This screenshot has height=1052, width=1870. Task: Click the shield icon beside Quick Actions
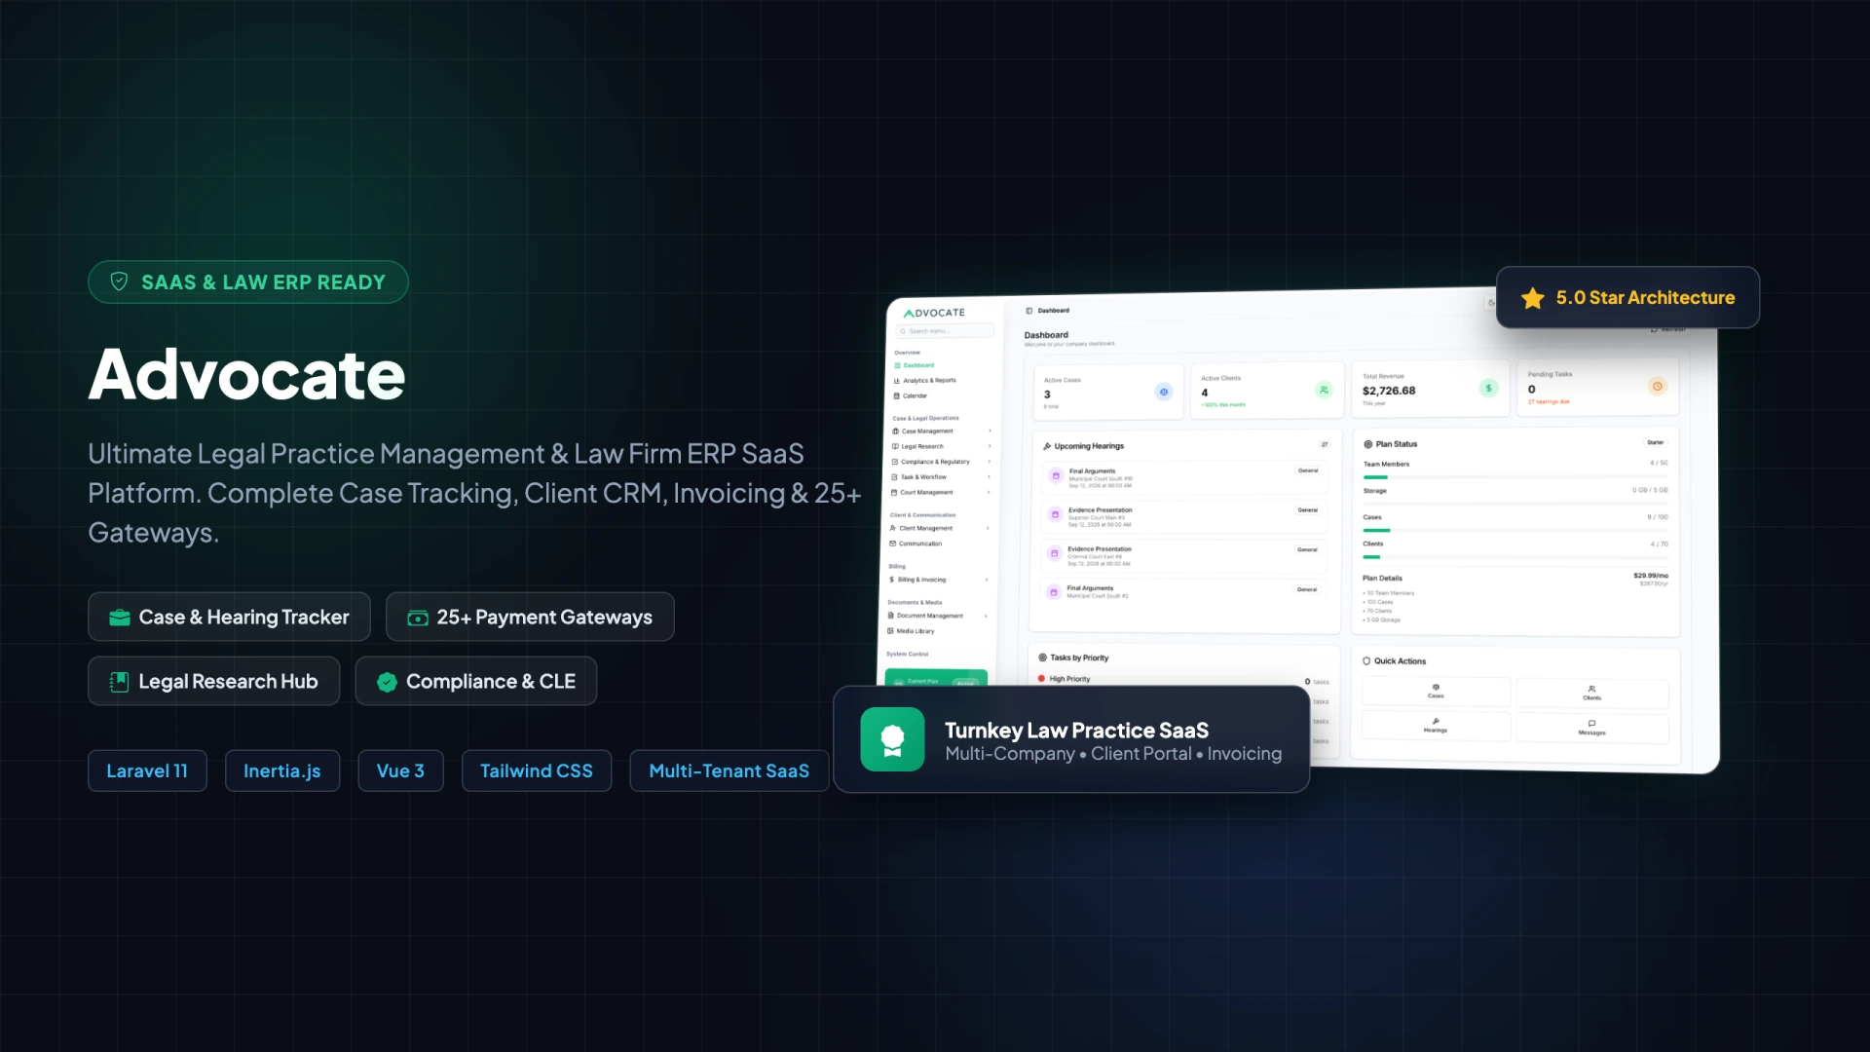[x=1366, y=660]
